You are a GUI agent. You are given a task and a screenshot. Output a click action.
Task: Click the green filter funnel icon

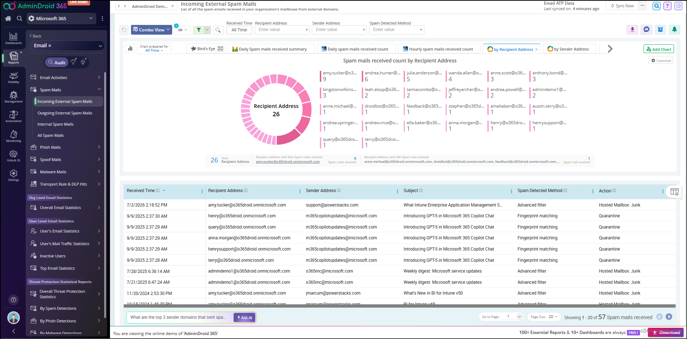(199, 30)
